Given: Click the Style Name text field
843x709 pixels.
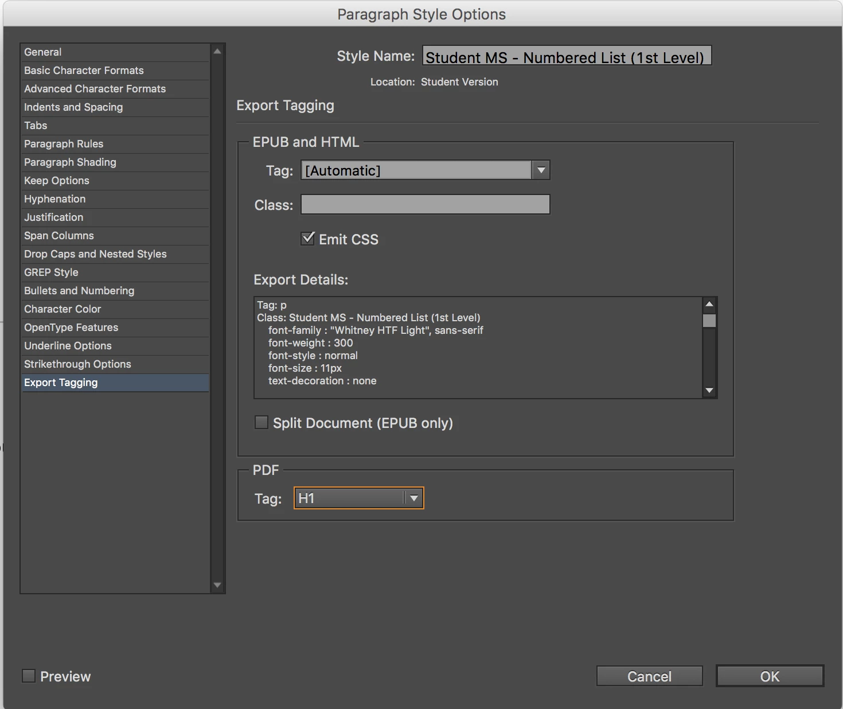Looking at the screenshot, I should (x=567, y=56).
